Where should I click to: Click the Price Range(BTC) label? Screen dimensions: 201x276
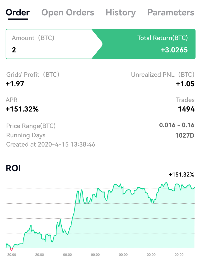[31, 126]
